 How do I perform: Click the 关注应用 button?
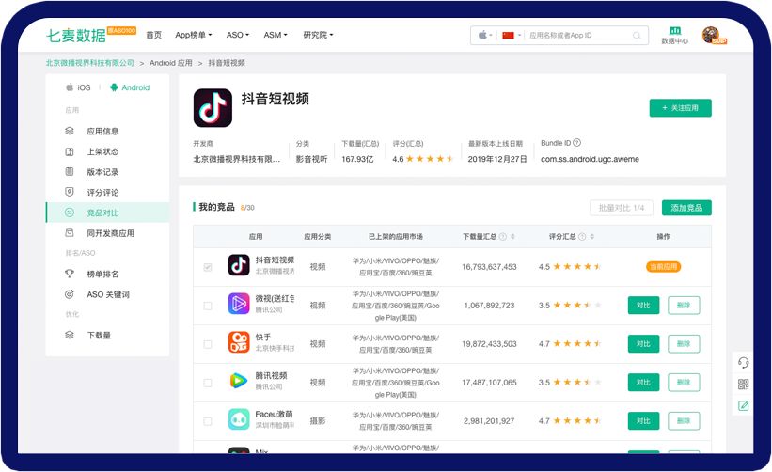[681, 108]
